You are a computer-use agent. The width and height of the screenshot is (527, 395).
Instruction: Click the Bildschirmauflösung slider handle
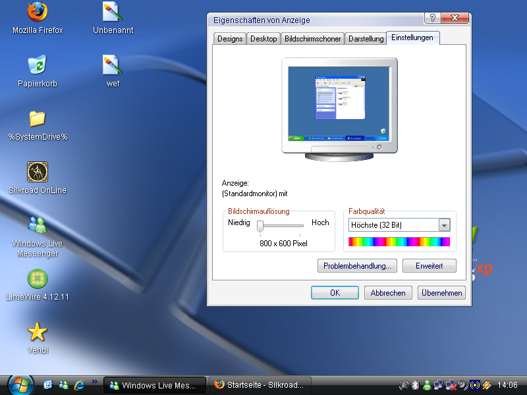260,226
